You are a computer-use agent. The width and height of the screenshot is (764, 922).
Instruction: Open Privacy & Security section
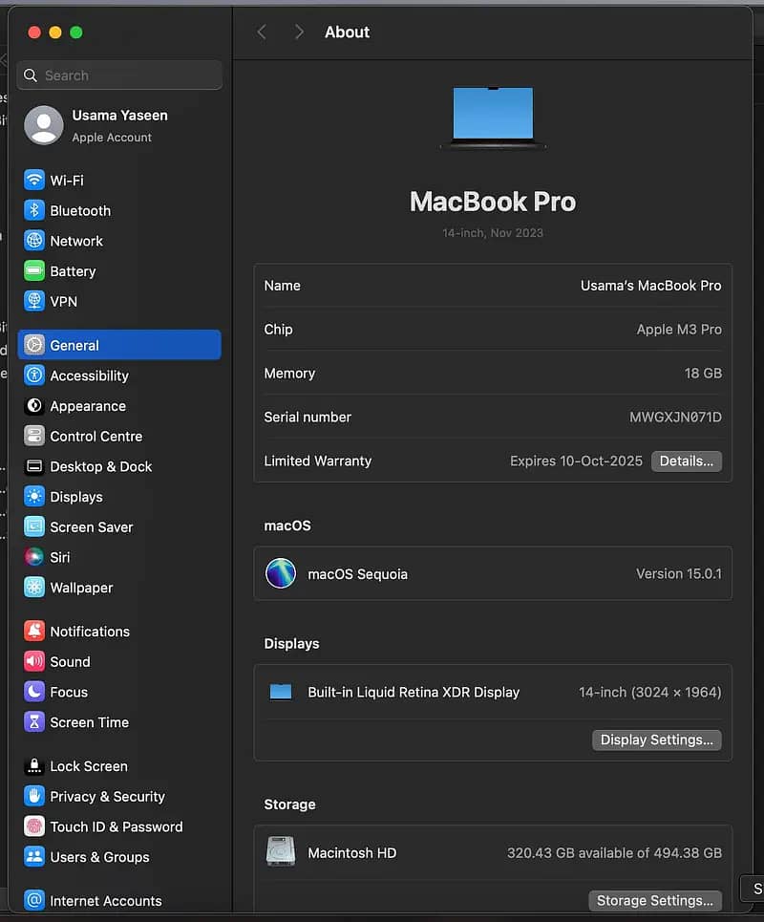(107, 796)
